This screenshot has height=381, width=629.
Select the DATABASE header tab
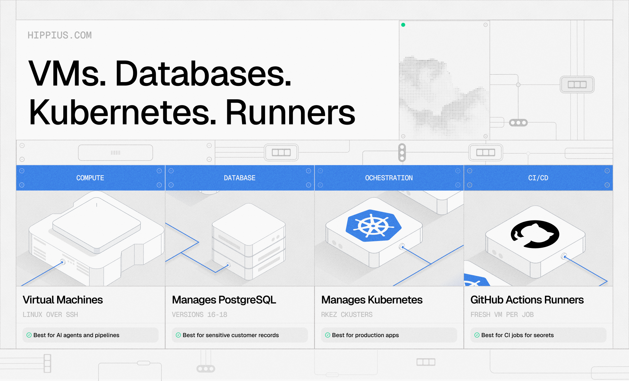pos(240,178)
